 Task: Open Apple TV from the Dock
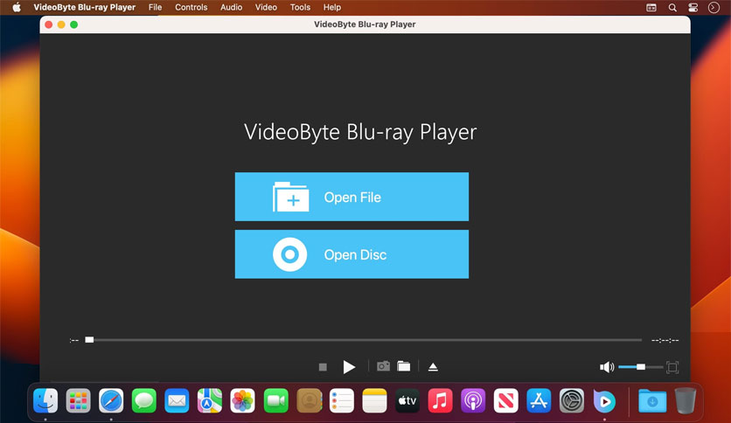(407, 400)
